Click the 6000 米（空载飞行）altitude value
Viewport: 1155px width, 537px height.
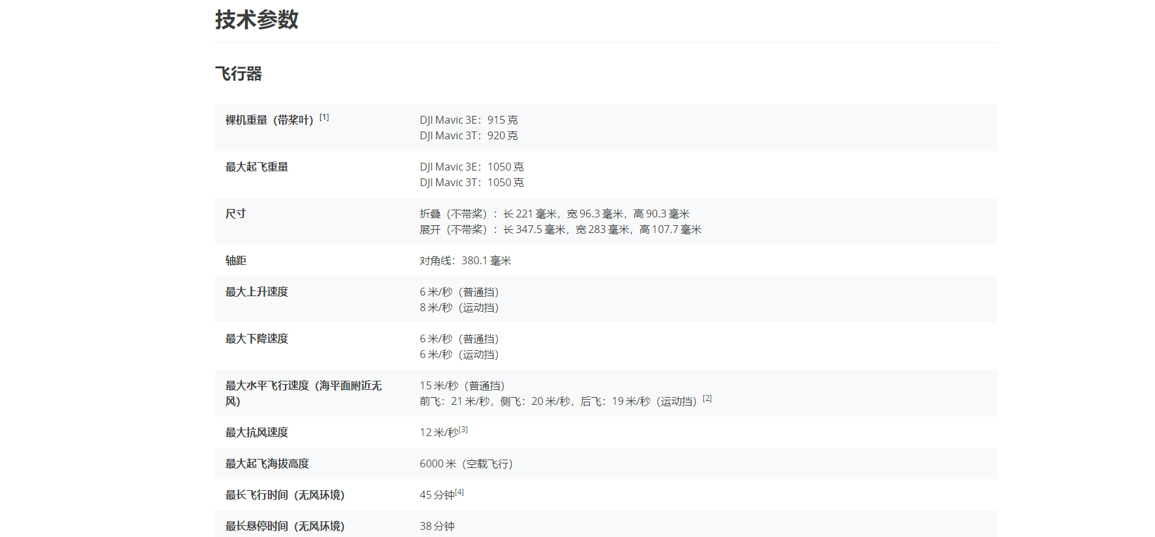(x=466, y=464)
